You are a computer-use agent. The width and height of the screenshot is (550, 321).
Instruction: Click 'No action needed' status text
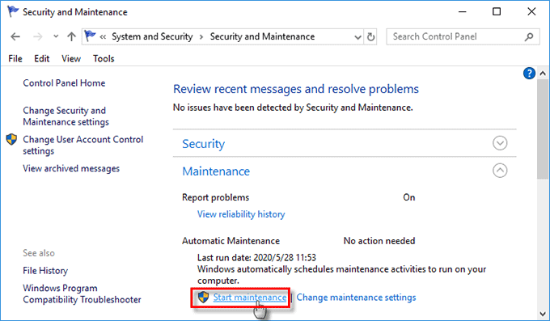[379, 241]
